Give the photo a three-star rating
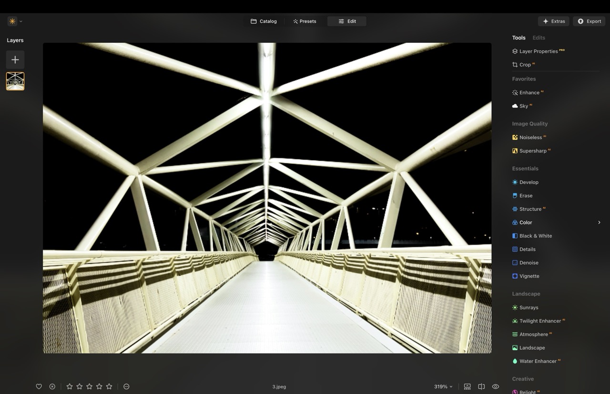This screenshot has width=610, height=394. tap(89, 386)
